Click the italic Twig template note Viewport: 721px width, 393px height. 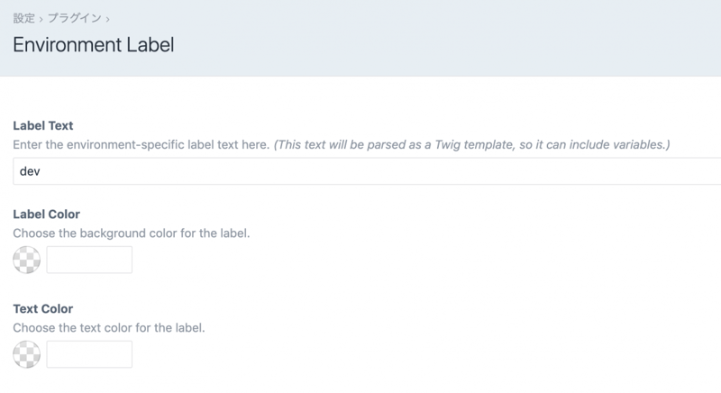click(472, 144)
